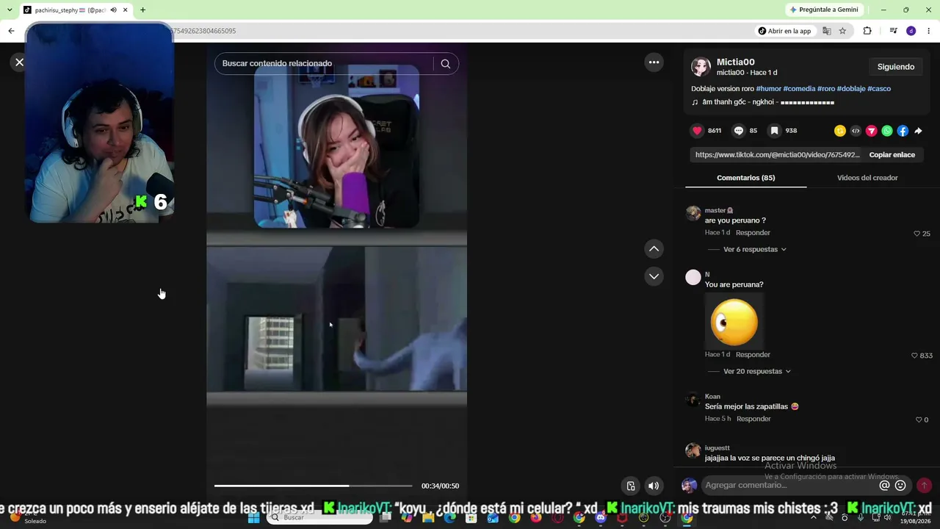Expand 'Ver 20 respuestas' replies

757,372
